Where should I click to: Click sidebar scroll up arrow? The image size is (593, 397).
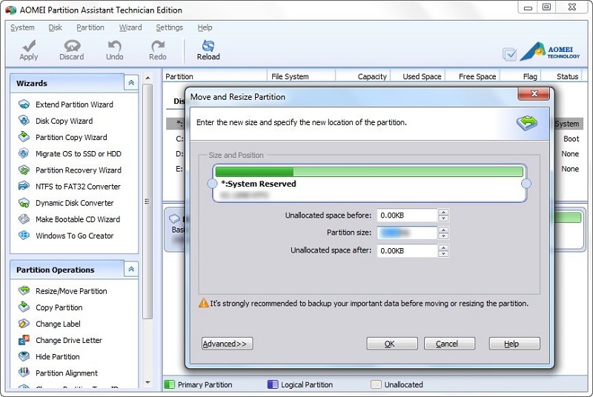click(148, 78)
